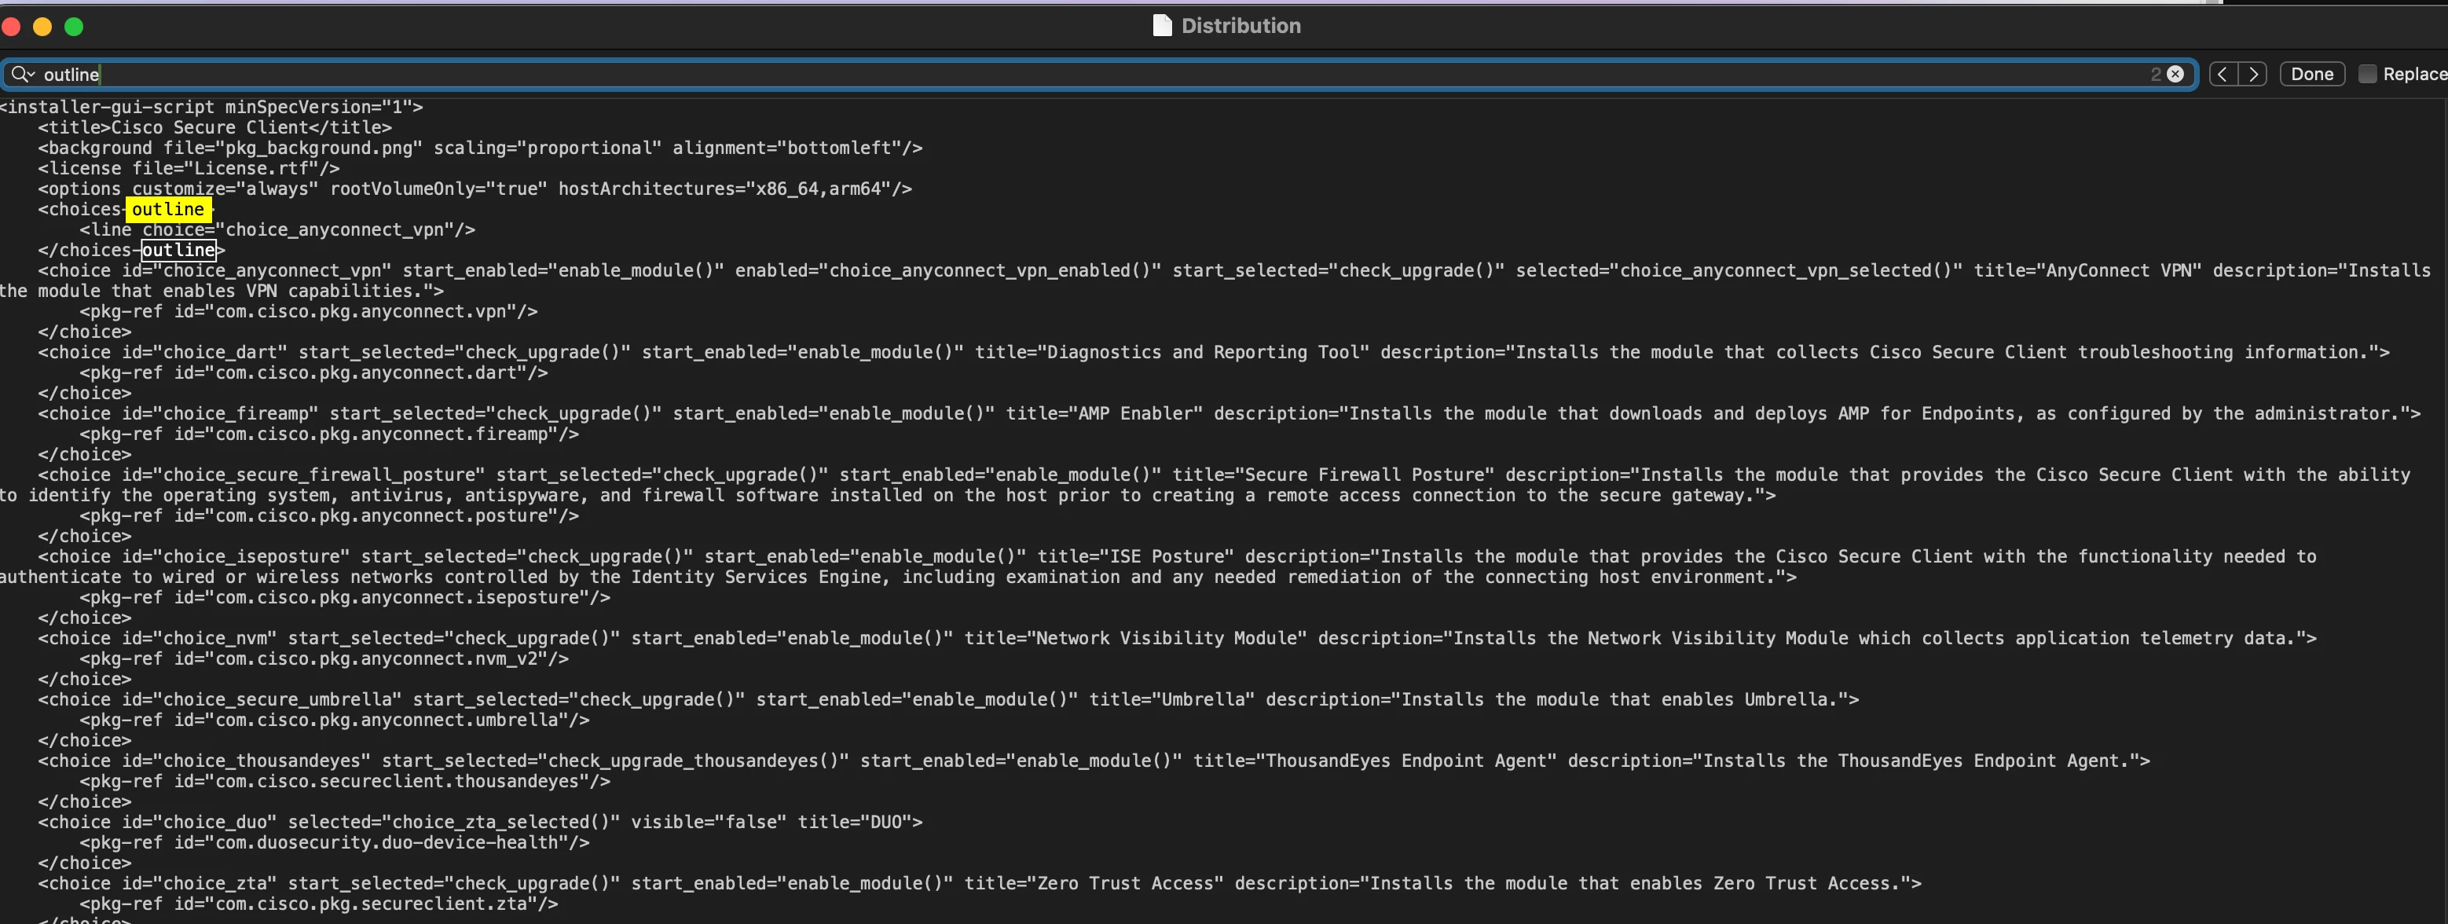Click the pkg-ref com.cisco.pkg.anyconnect.dart line
Screen dimensions: 2448x924
click(x=313, y=372)
